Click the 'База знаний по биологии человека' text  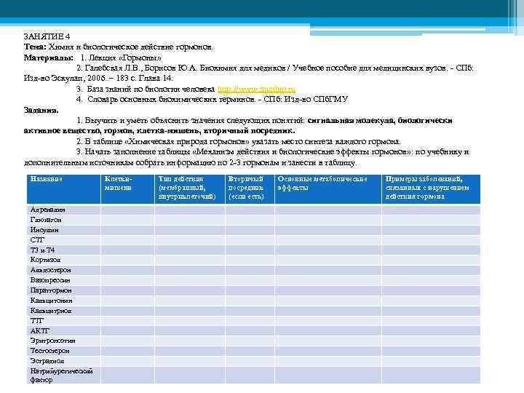click(x=151, y=89)
